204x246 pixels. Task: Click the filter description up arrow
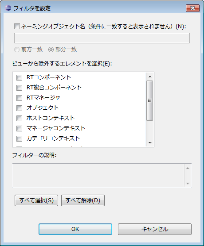188,168
